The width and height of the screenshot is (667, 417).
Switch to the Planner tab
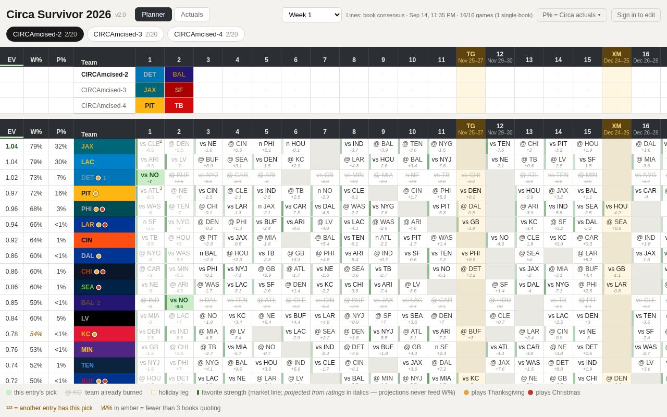tap(153, 15)
